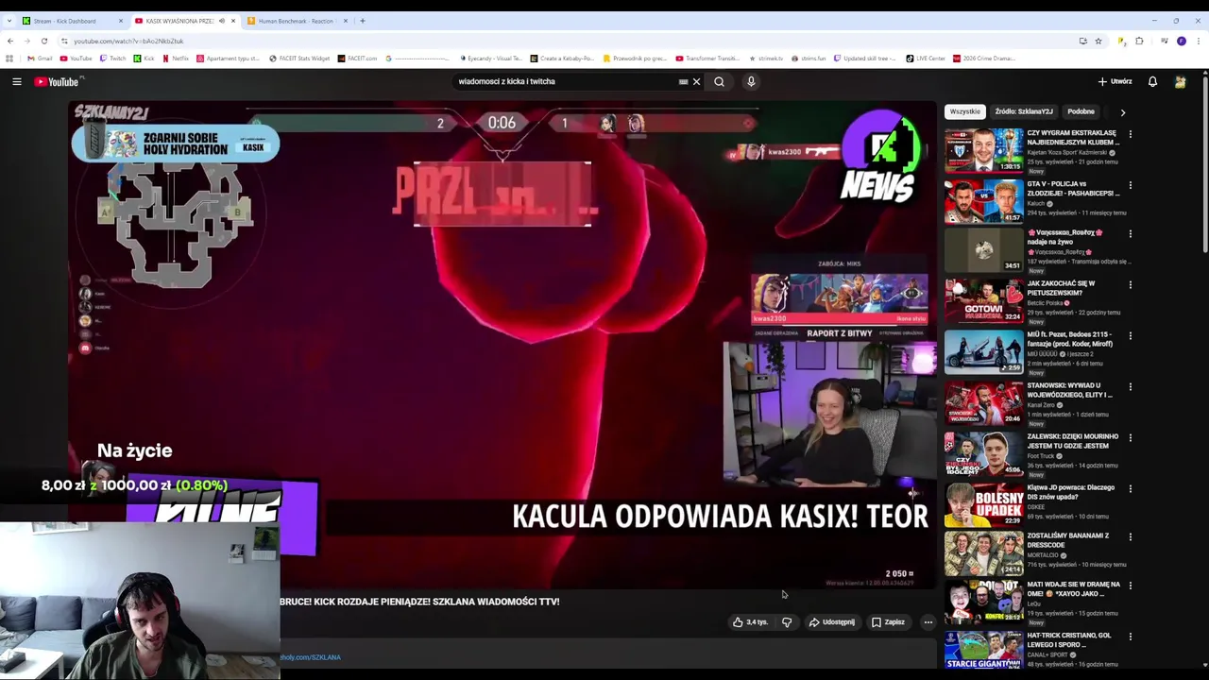Click the Udostępnij share button
The image size is (1209, 680).
tap(832, 622)
